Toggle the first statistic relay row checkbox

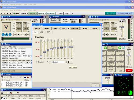click(2, 98)
